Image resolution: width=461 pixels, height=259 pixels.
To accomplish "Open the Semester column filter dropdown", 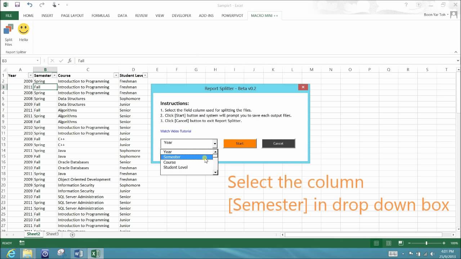I will coord(54,76).
